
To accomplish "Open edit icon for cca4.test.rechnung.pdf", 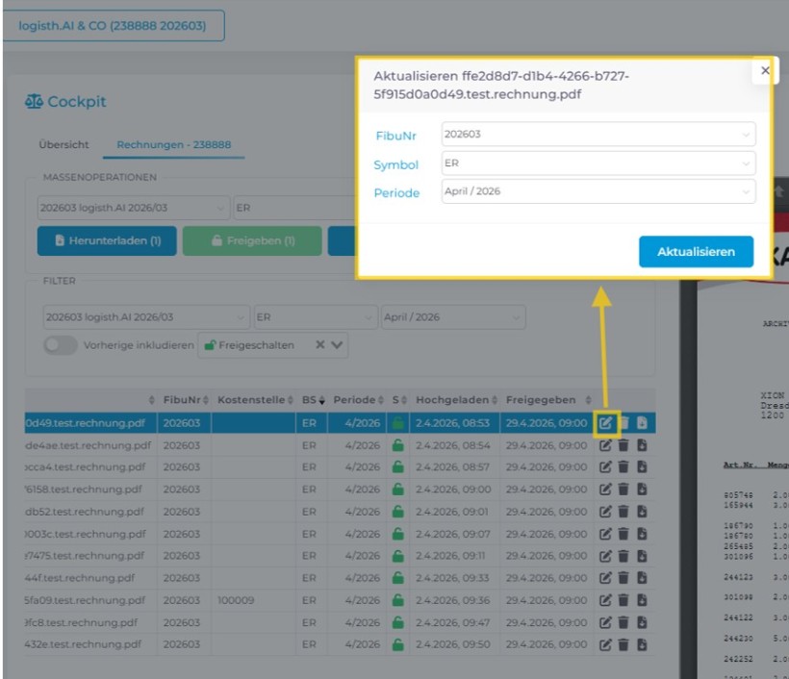I will (x=605, y=466).
